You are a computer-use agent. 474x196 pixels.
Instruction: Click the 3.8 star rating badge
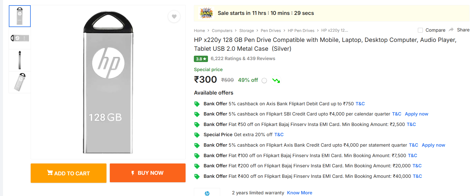201,59
